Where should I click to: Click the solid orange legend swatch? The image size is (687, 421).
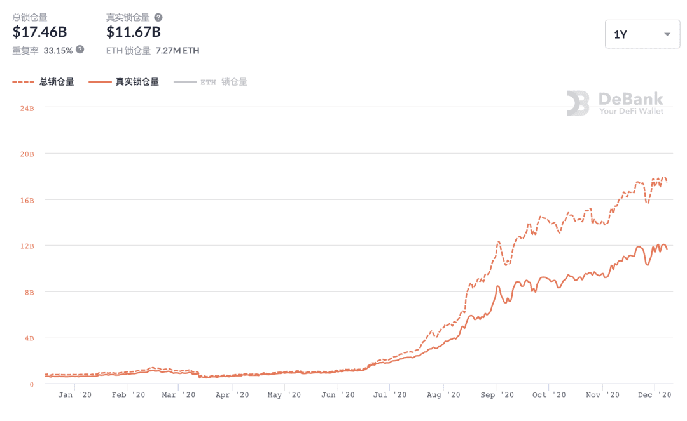99,82
